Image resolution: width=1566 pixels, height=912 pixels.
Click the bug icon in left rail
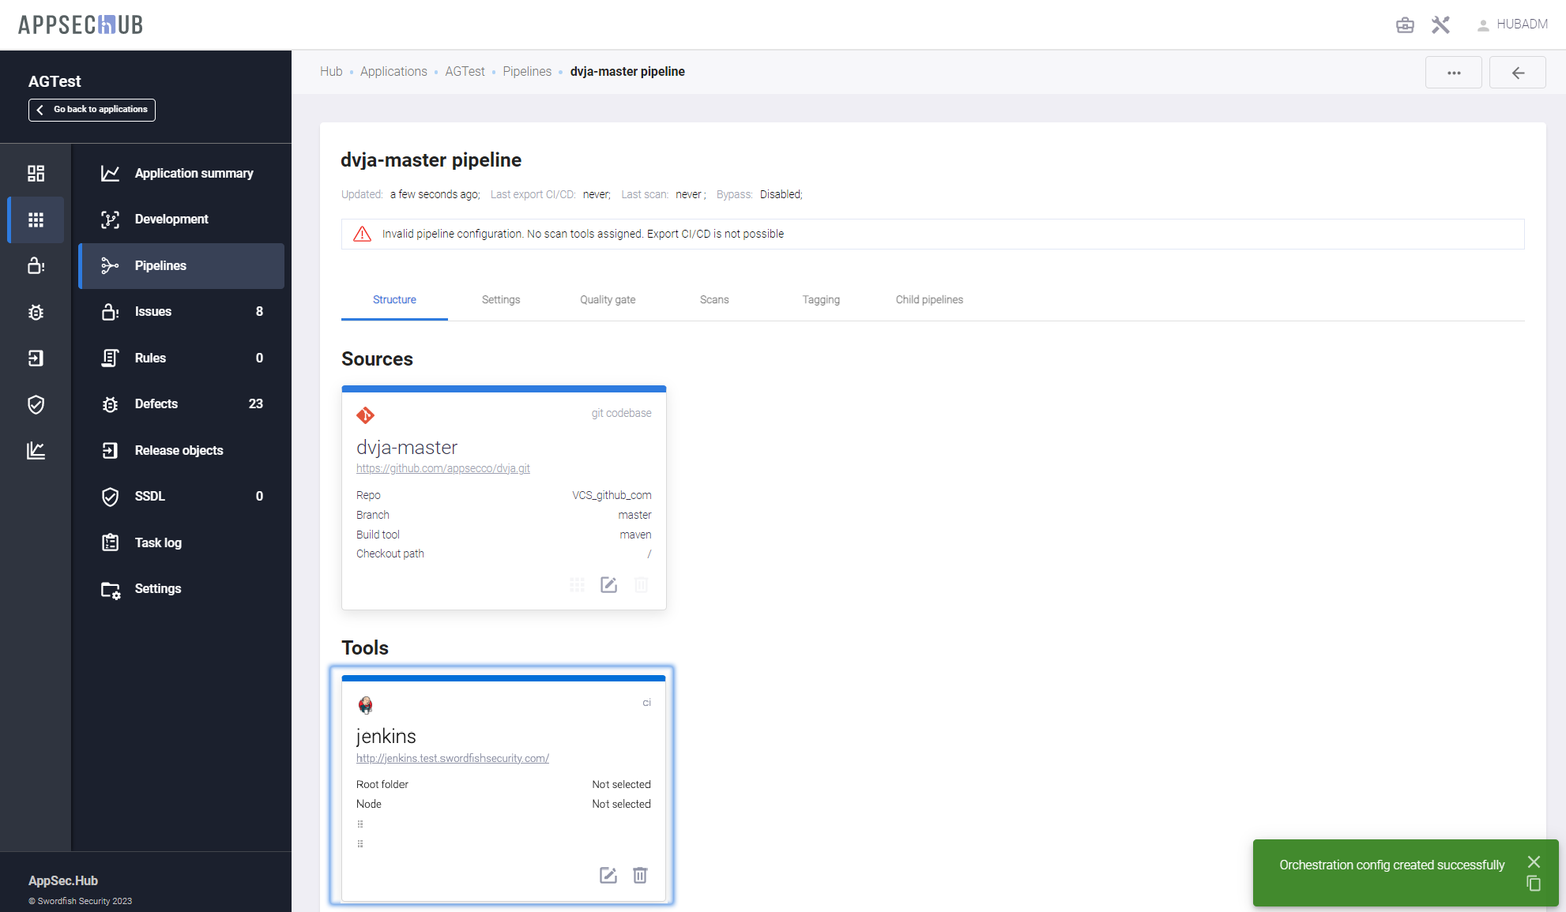click(x=36, y=312)
